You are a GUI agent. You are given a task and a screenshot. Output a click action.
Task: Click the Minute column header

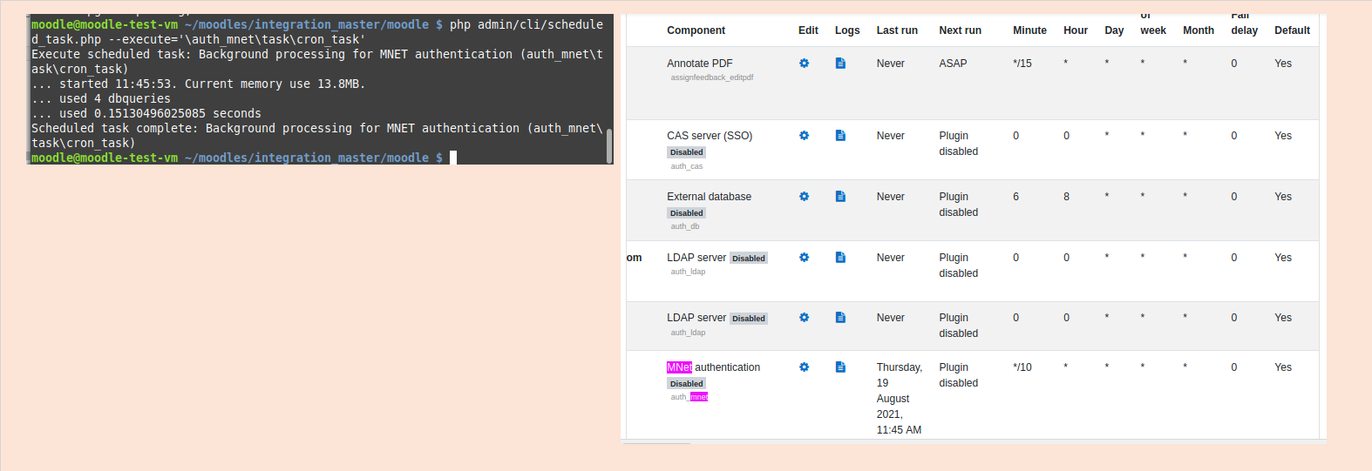(x=1029, y=30)
